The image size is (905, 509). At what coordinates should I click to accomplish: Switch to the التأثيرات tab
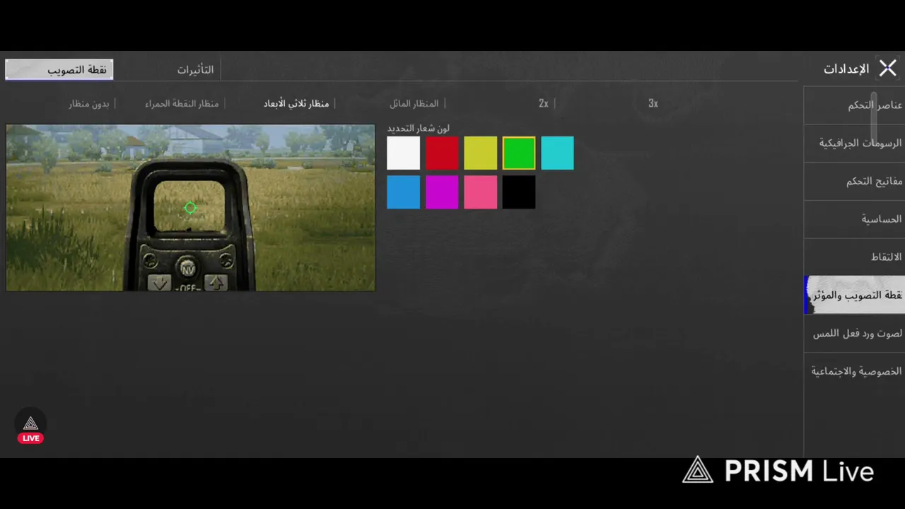click(195, 70)
